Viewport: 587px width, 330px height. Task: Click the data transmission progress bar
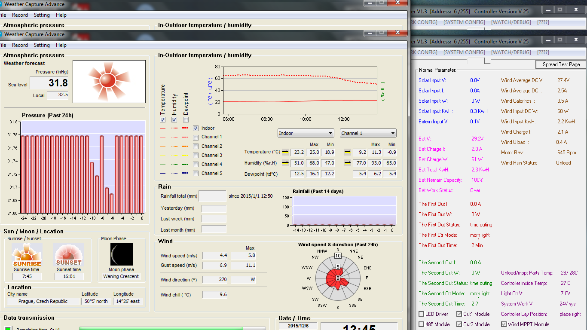172,328
